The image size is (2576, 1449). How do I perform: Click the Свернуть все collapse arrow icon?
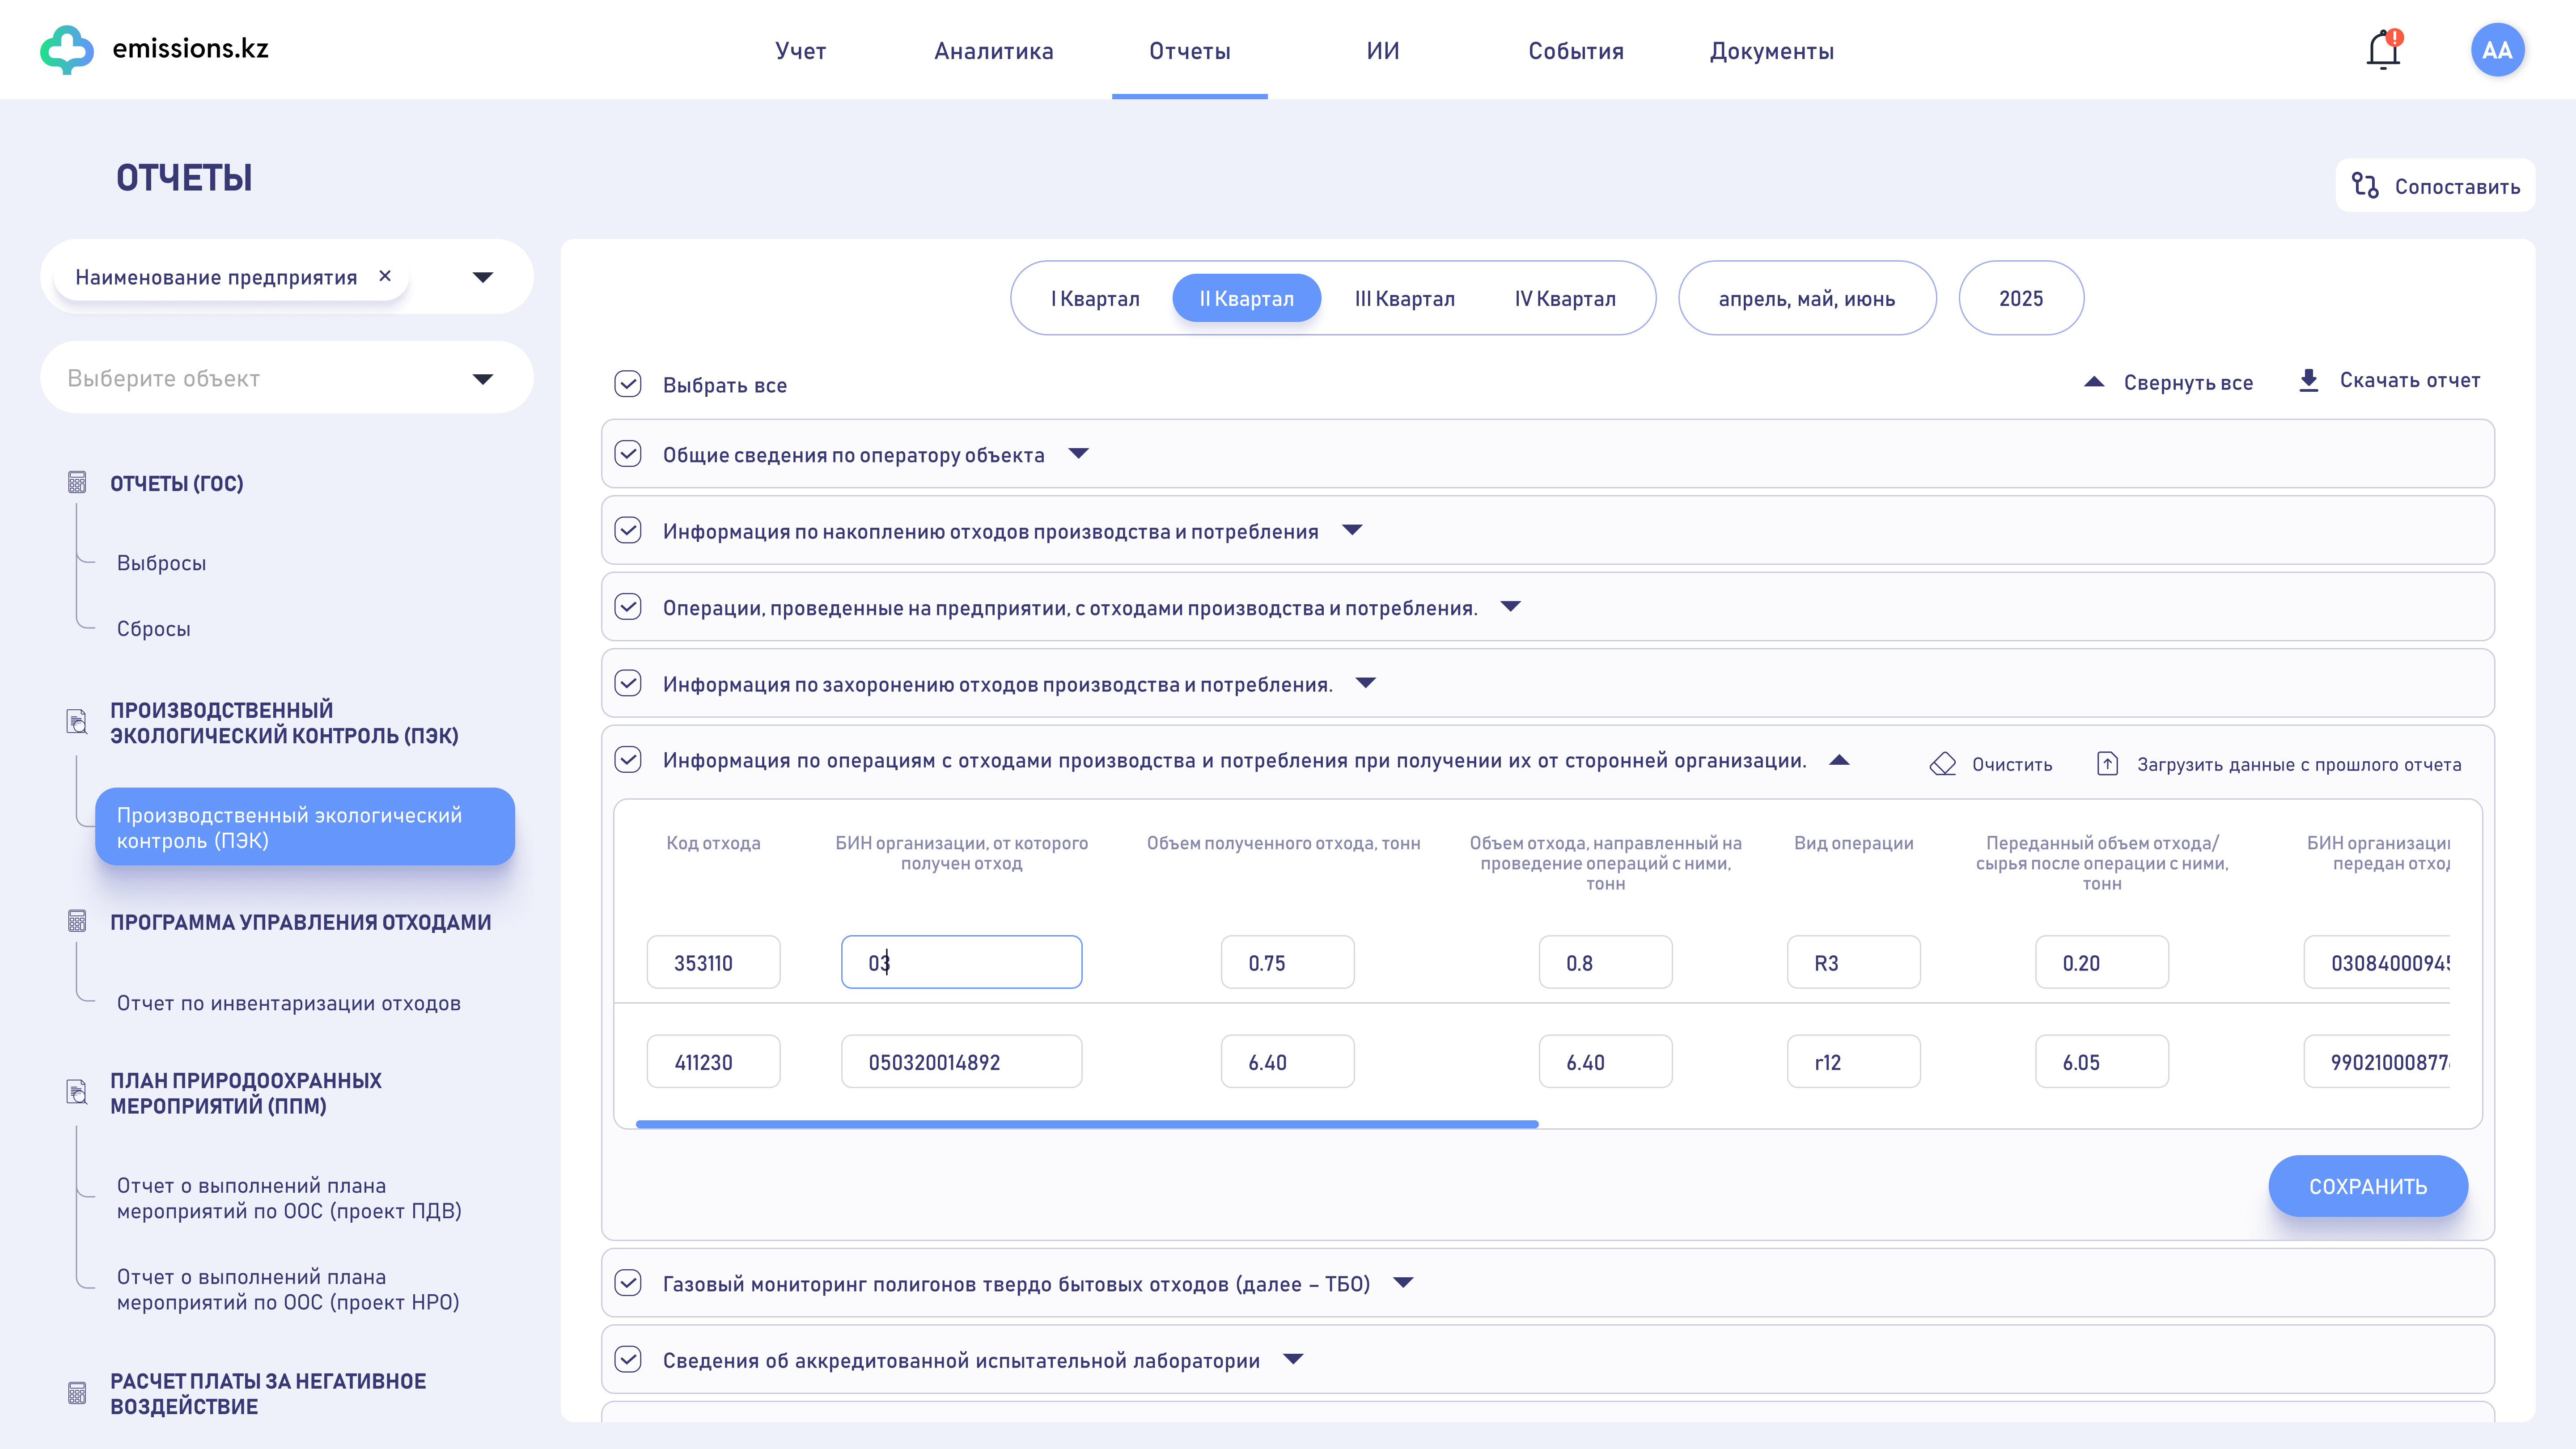(2094, 382)
